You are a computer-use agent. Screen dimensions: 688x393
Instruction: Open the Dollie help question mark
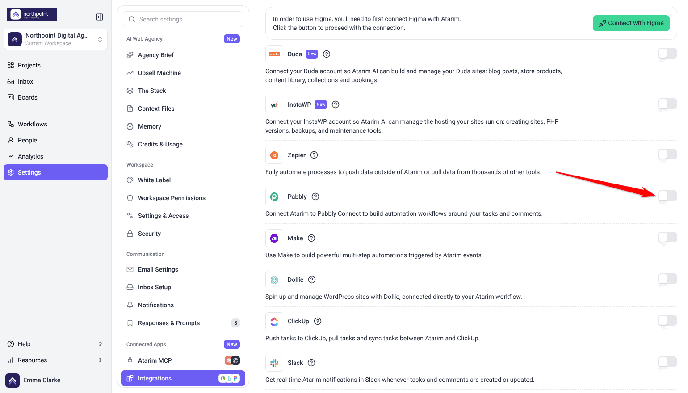[x=312, y=280]
